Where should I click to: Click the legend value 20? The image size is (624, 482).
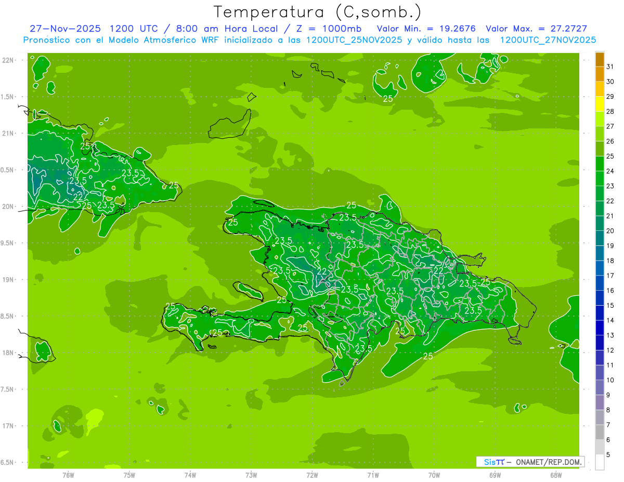tap(610, 231)
